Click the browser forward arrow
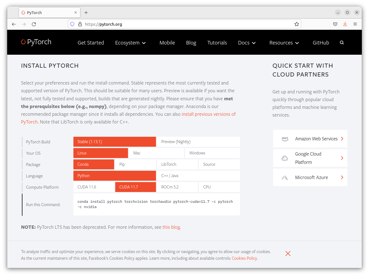This screenshot has width=369, height=276. [24, 24]
